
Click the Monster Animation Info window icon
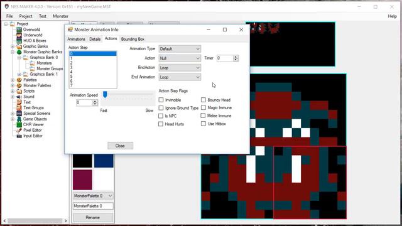click(70, 30)
